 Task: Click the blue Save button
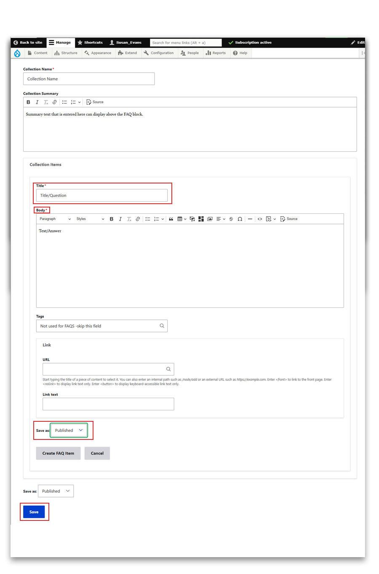pos(34,512)
